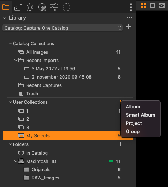Collapse the Folders section
This screenshot has height=187, width=168.
pos(11,144)
